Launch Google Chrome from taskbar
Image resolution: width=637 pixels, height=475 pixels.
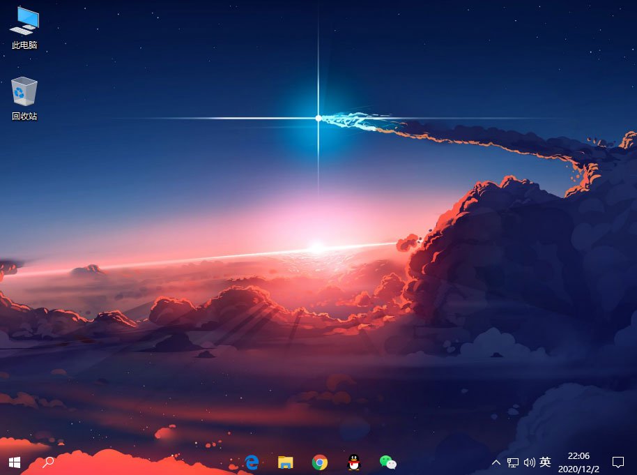tap(320, 462)
